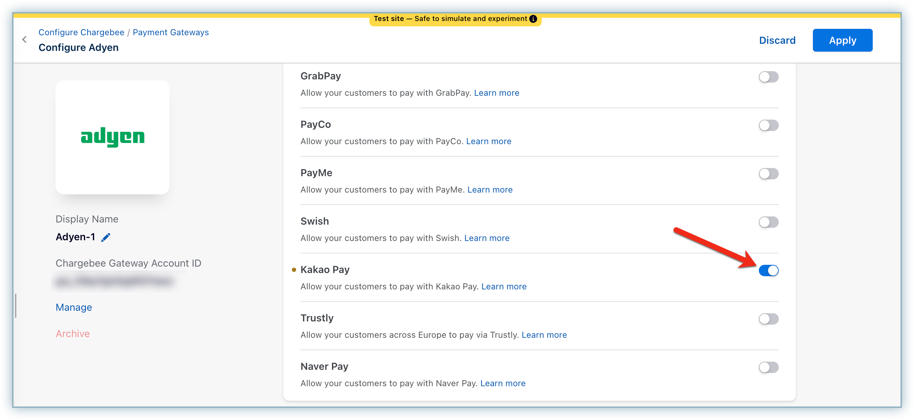Open Swish Learn more link
Image resolution: width=914 pixels, height=420 pixels.
(x=487, y=238)
